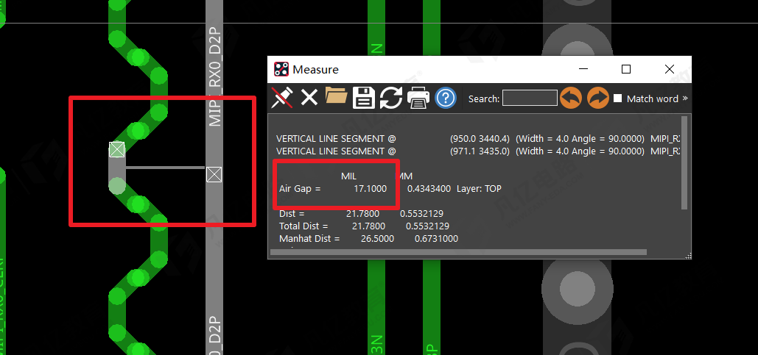758x355 pixels.
Task: Minimize the Measure window
Action: [583, 69]
